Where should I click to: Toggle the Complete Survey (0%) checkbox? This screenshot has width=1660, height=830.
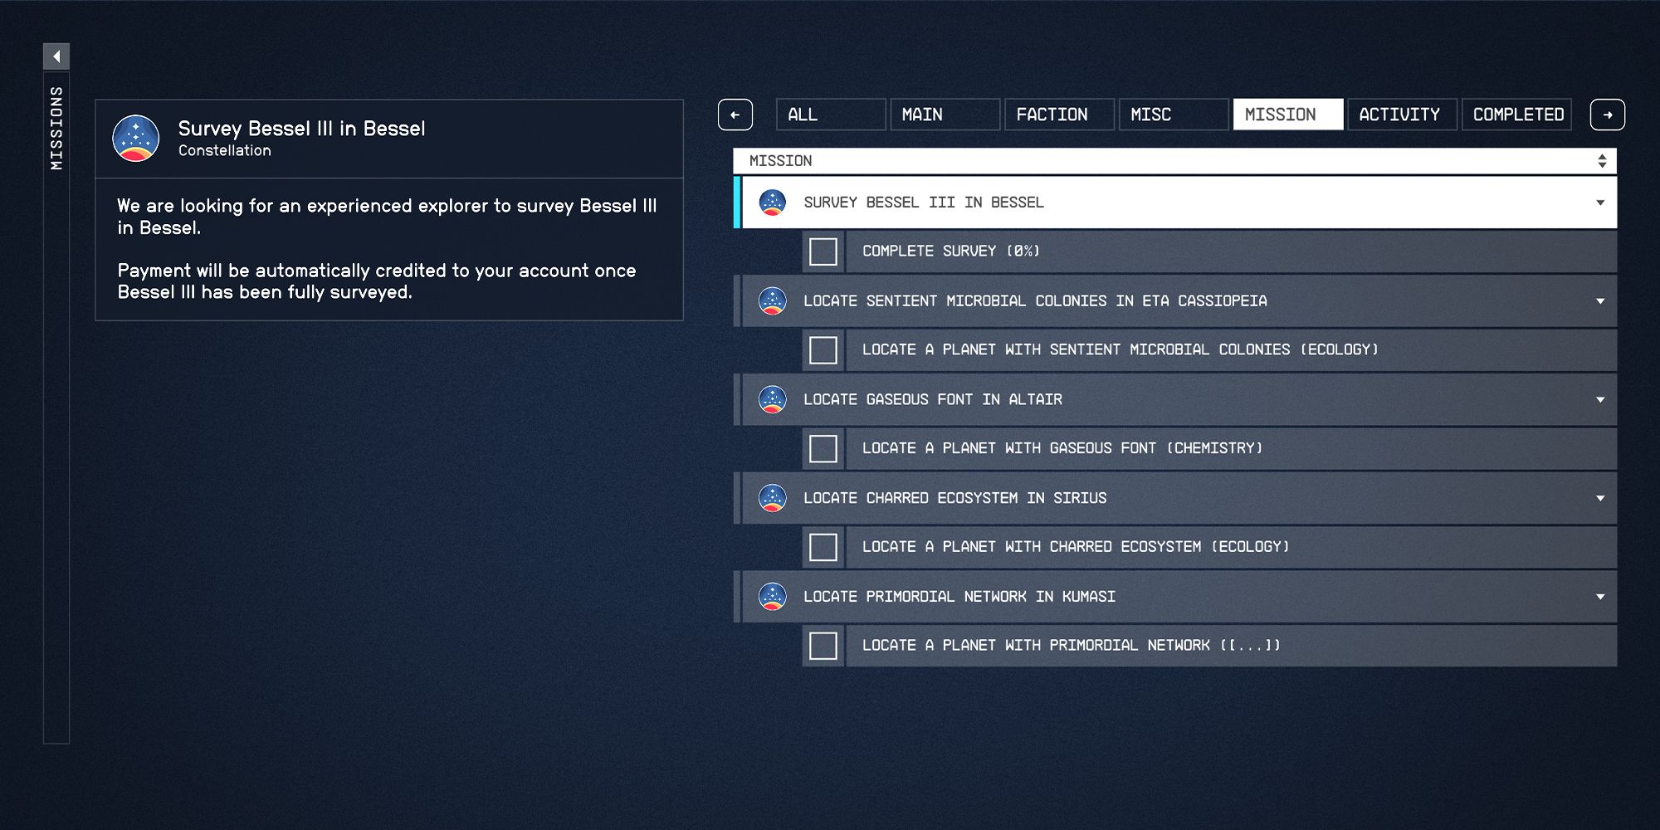click(823, 251)
